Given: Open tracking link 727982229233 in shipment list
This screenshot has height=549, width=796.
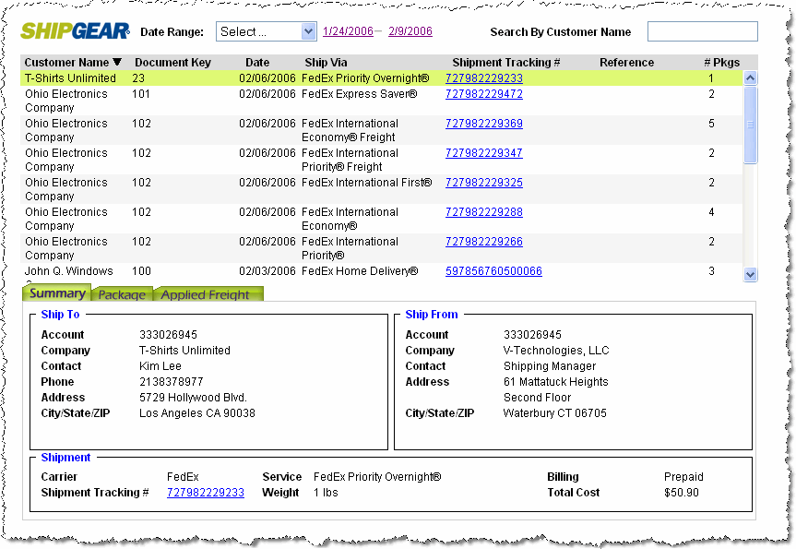Looking at the screenshot, I should click(484, 78).
